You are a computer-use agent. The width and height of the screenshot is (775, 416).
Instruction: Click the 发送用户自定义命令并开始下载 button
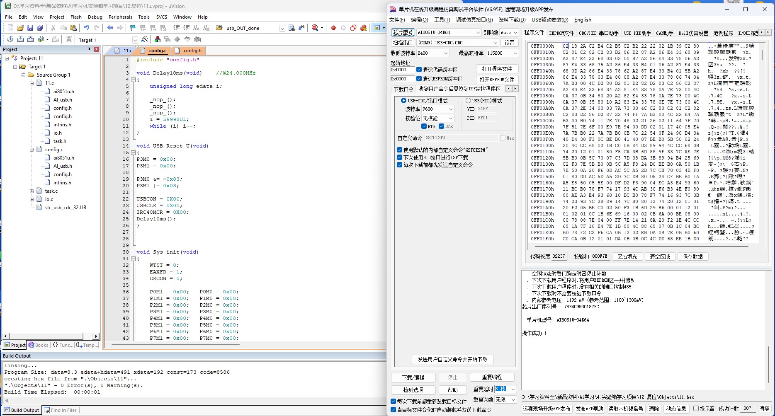tap(452, 359)
